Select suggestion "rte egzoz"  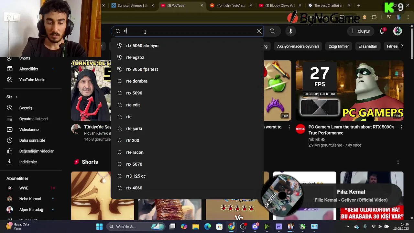(x=187, y=57)
